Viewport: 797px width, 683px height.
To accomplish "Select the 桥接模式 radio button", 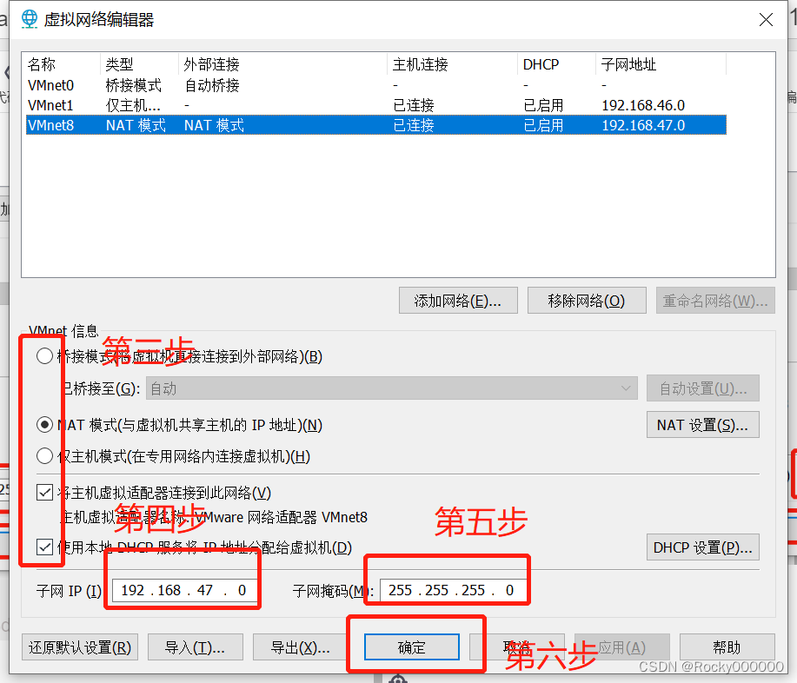I will (44, 356).
